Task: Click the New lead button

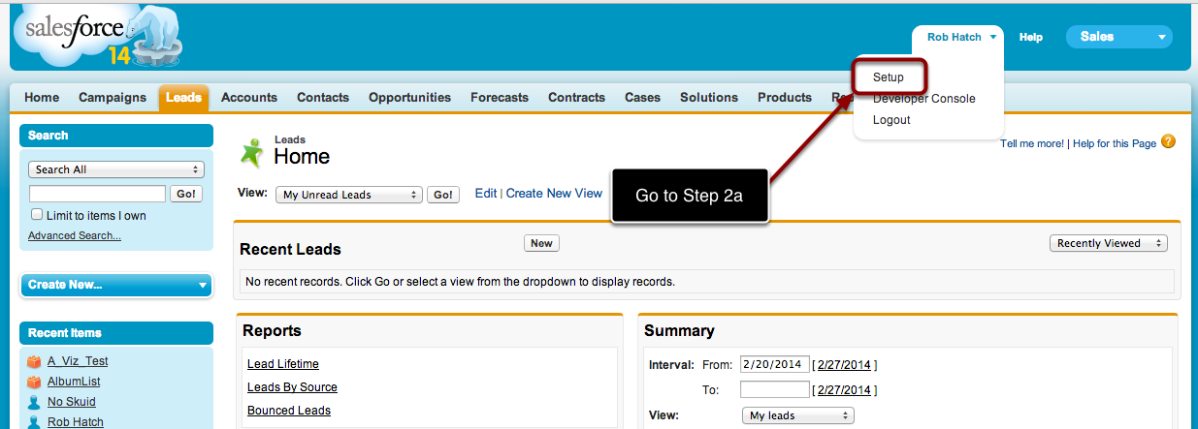Action: coord(541,243)
